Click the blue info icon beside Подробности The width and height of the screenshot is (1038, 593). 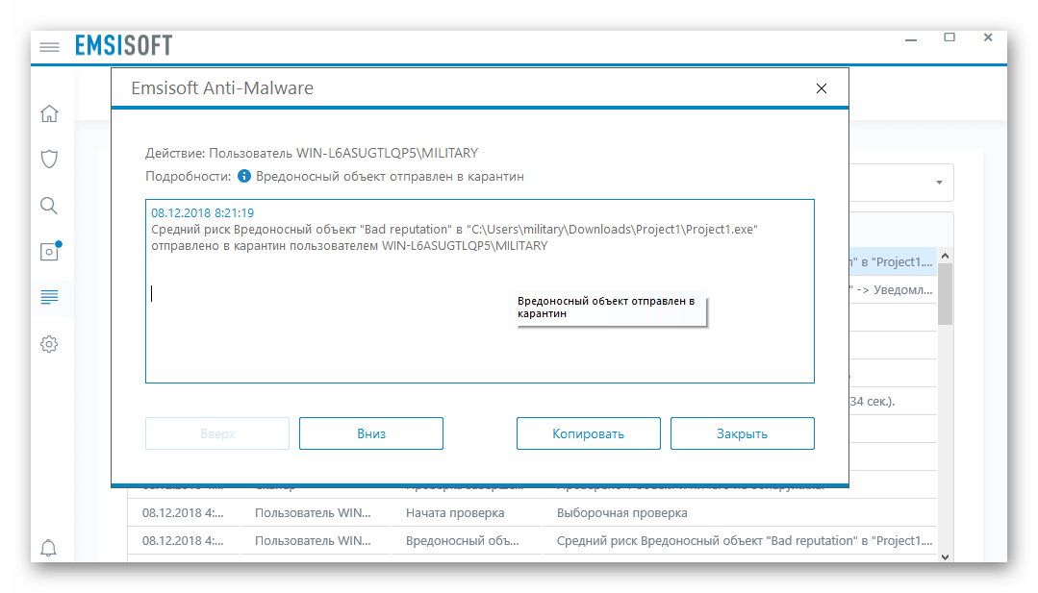coord(244,176)
